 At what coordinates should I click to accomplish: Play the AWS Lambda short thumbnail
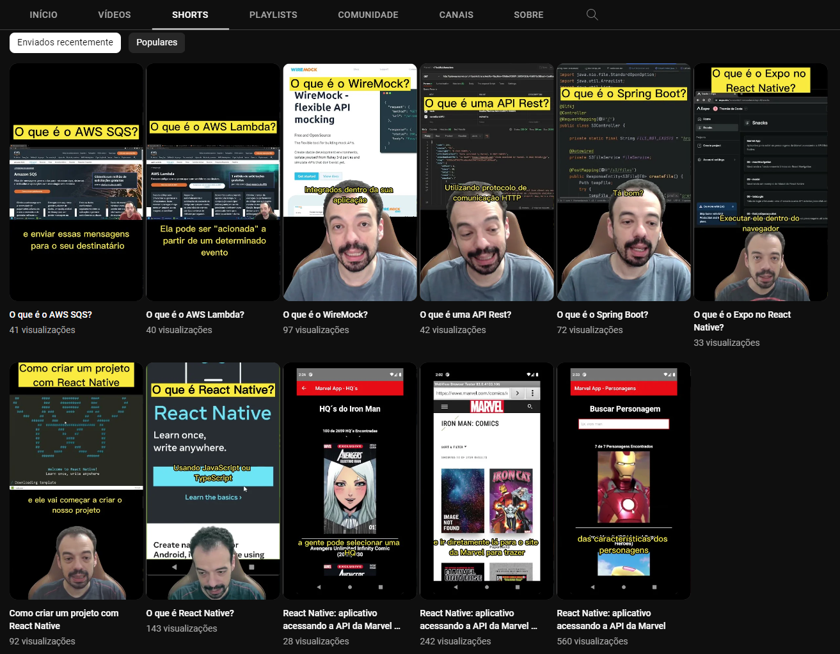point(213,182)
